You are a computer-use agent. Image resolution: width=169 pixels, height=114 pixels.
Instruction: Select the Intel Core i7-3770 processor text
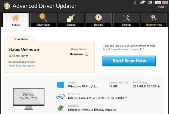[97, 98]
